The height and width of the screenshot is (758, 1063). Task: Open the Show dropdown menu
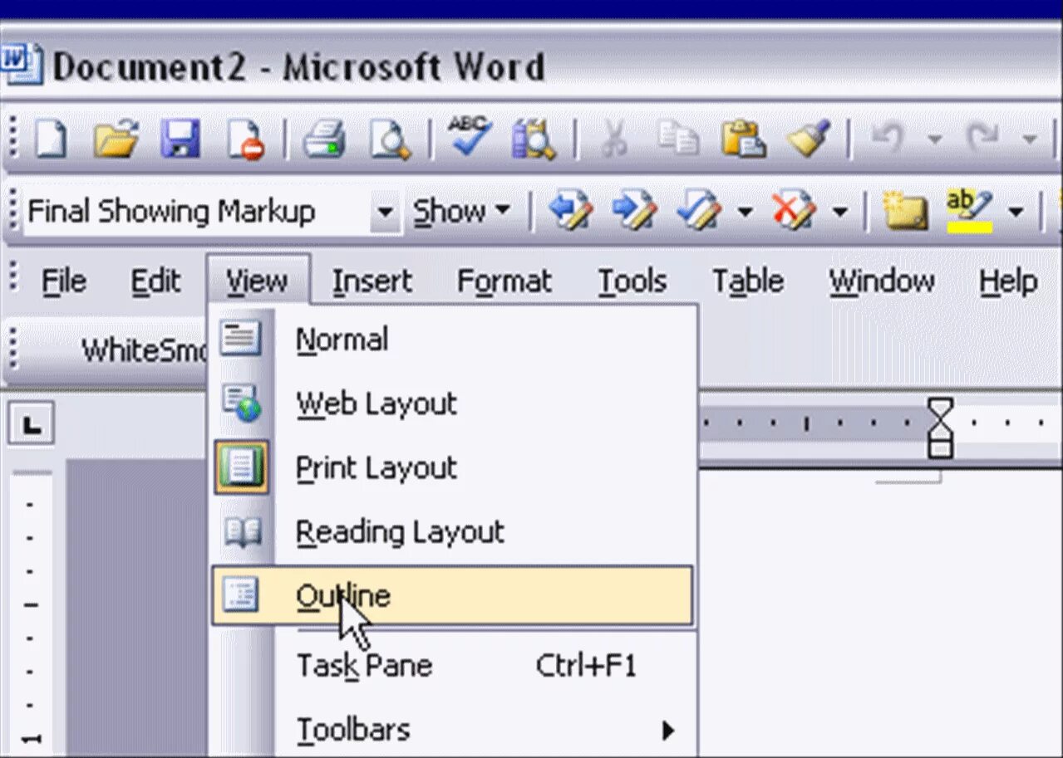(x=462, y=212)
